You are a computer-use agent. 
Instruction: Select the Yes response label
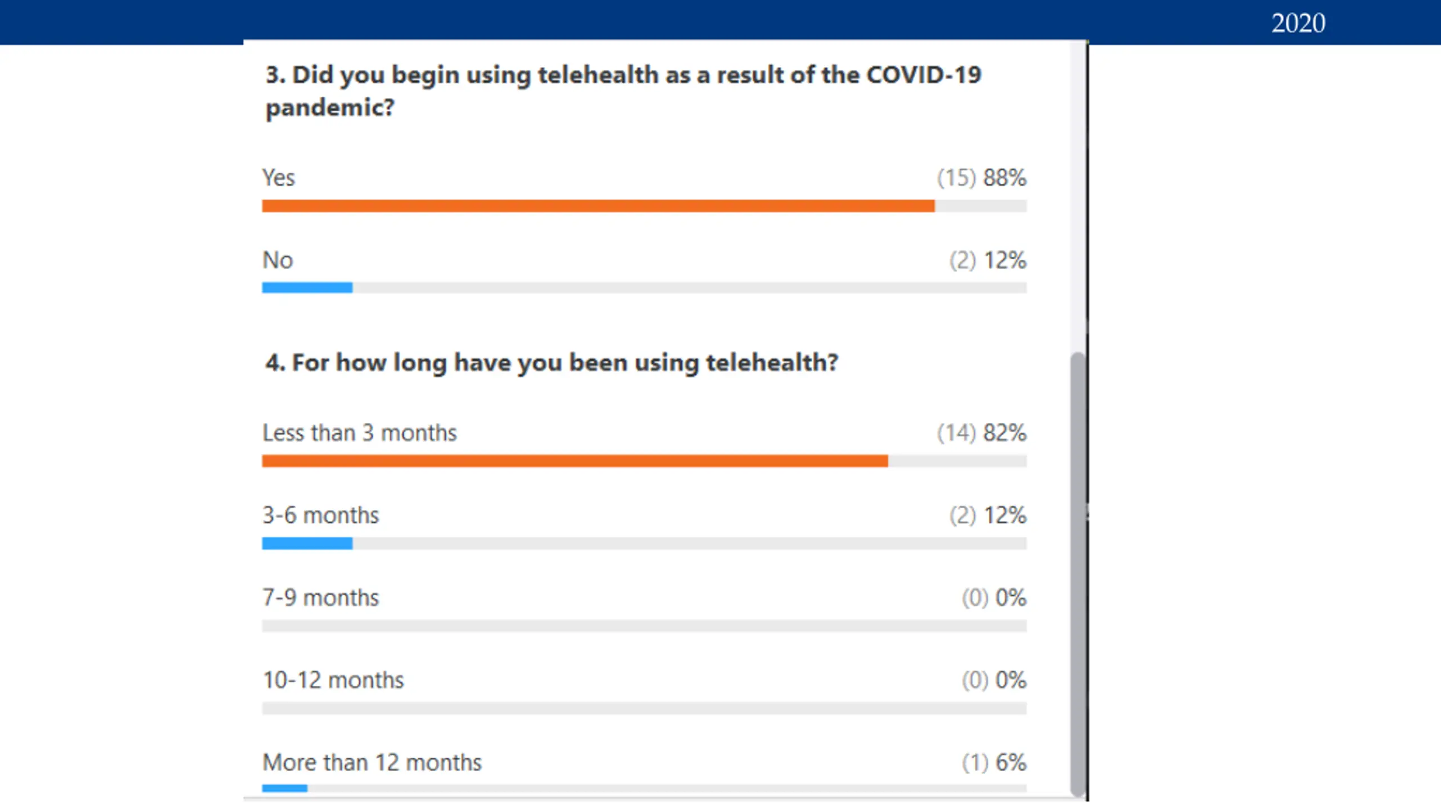click(x=279, y=178)
